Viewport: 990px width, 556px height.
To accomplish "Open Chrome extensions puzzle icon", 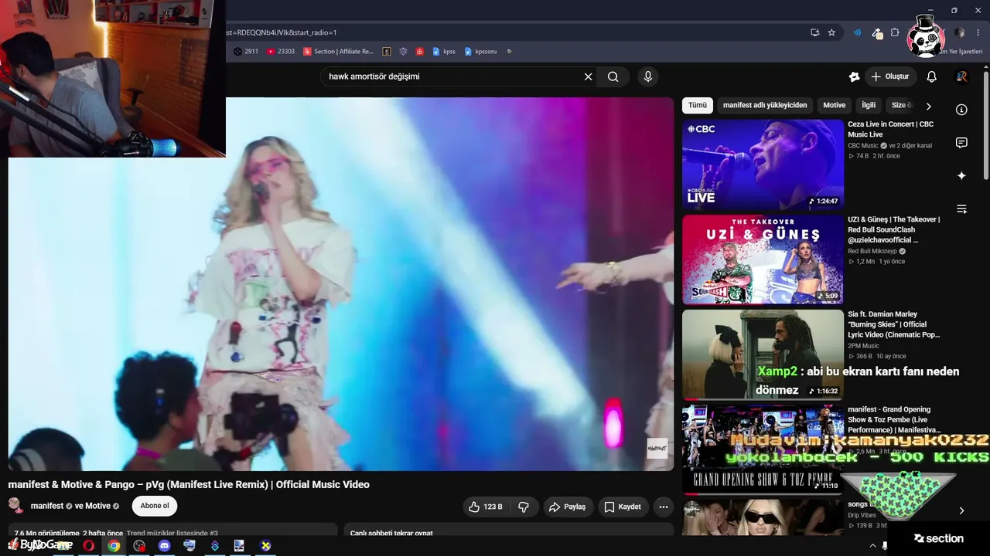I will coord(895,32).
